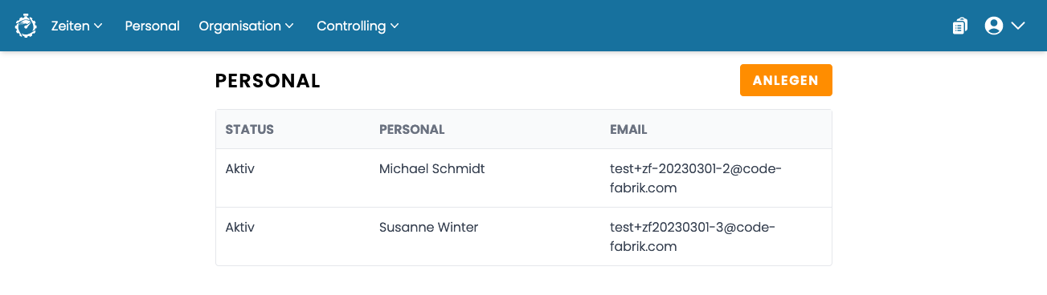Screen dimensions: 1047x295
Task: Click Aktiv status of Michael Schmidt
Action: point(240,168)
